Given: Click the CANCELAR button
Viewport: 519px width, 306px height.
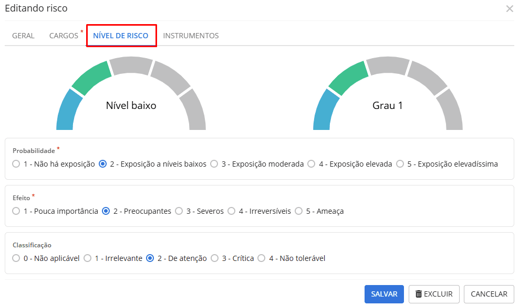Looking at the screenshot, I should [489, 294].
